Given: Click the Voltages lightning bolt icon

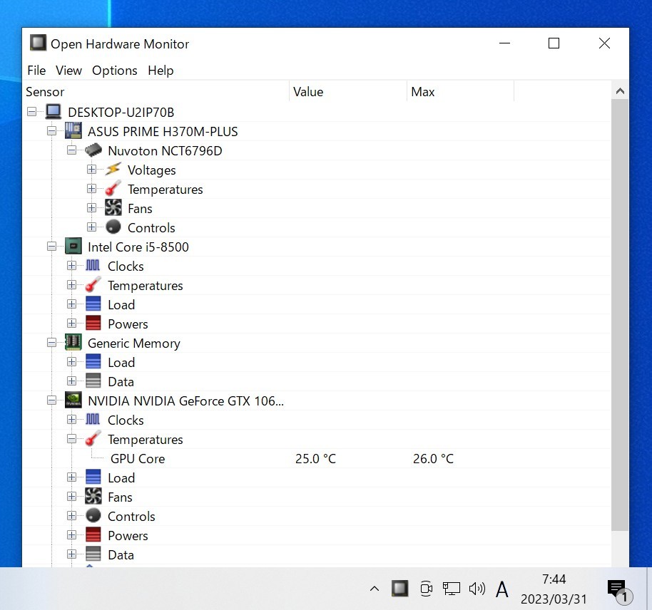Looking at the screenshot, I should pyautogui.click(x=113, y=169).
